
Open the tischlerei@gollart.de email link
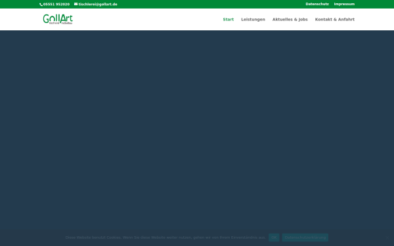click(98, 5)
